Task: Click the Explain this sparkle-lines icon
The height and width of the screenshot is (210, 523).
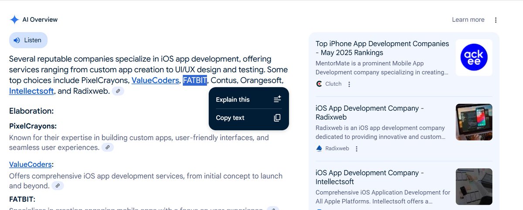Action: point(277,99)
